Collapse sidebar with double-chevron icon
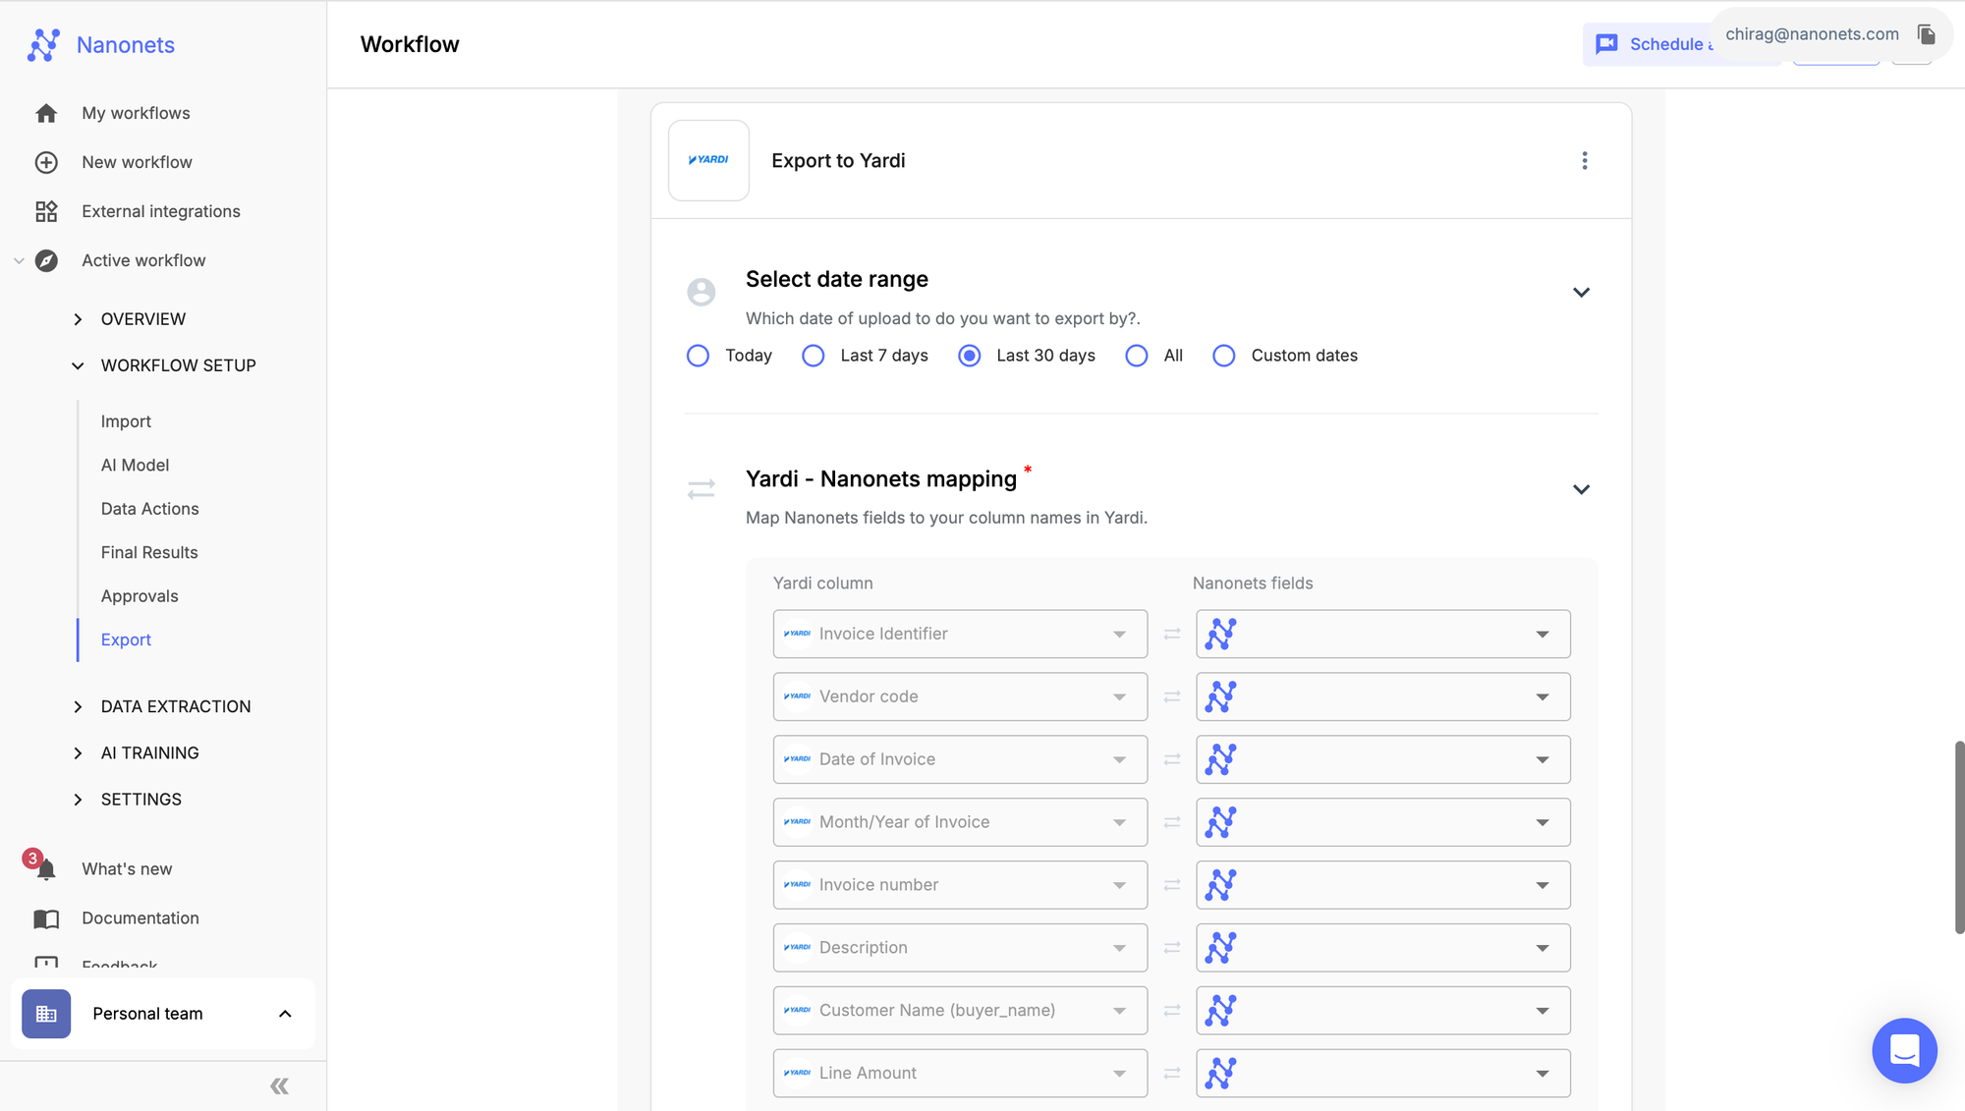The image size is (1965, 1111). point(279,1086)
